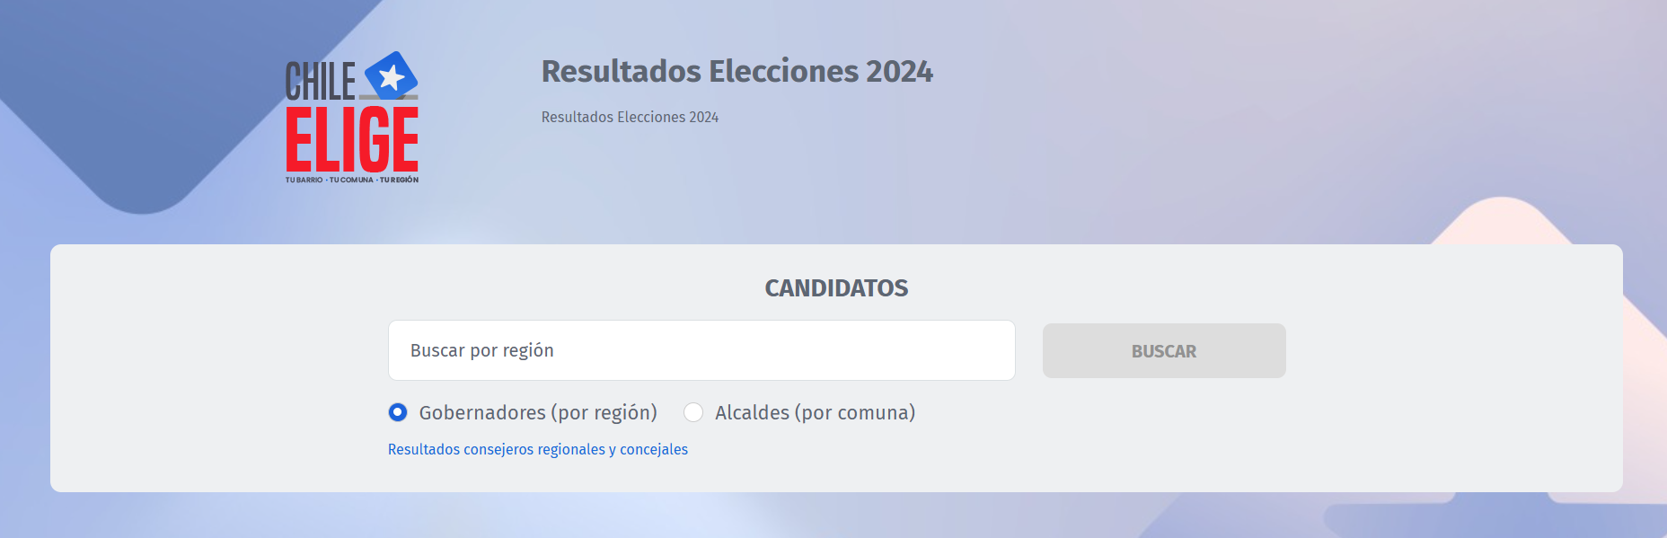Click the gray underline bar beside CHILE
This screenshot has height=538, width=1667.
[388, 97]
